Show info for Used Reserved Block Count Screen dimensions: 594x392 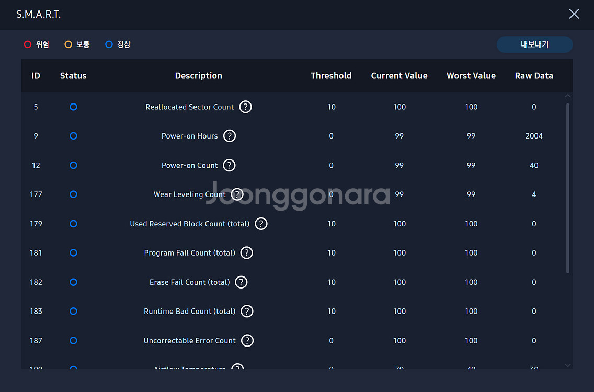click(x=261, y=224)
